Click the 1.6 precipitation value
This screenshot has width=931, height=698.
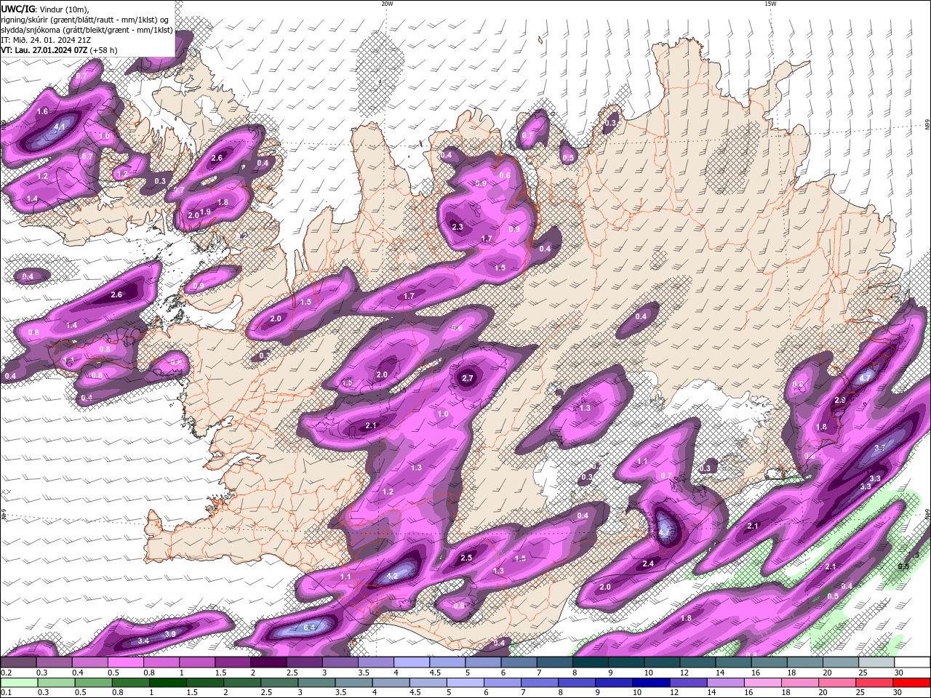(42, 111)
